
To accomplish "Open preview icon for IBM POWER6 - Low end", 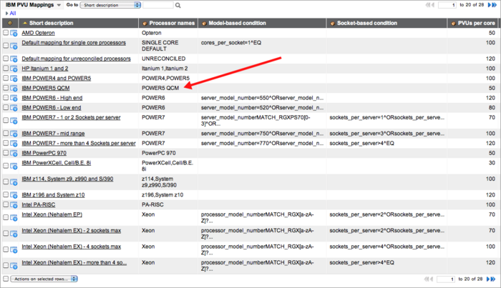I will pyautogui.click(x=14, y=108).
